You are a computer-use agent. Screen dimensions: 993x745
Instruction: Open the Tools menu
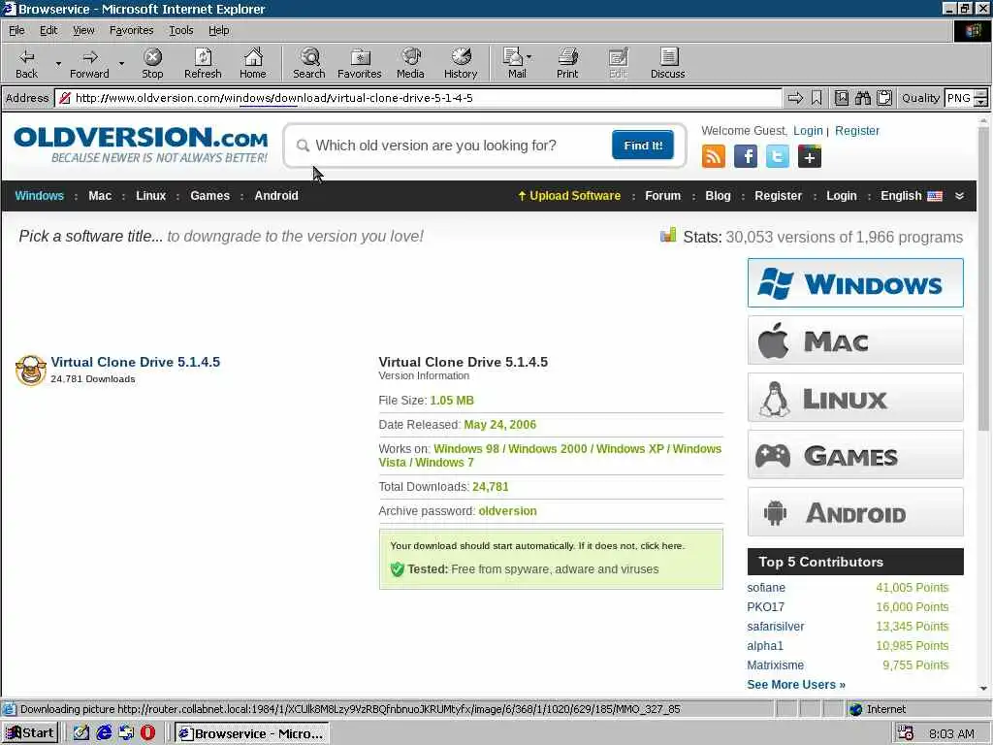[181, 30]
